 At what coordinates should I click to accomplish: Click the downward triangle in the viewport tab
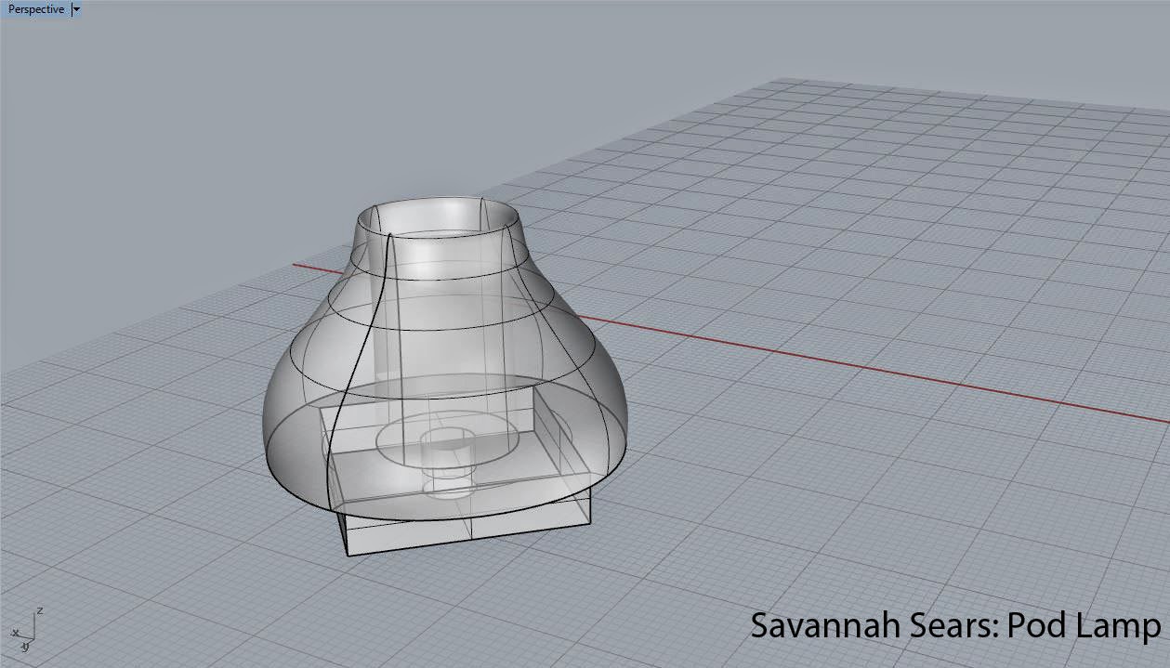click(75, 9)
